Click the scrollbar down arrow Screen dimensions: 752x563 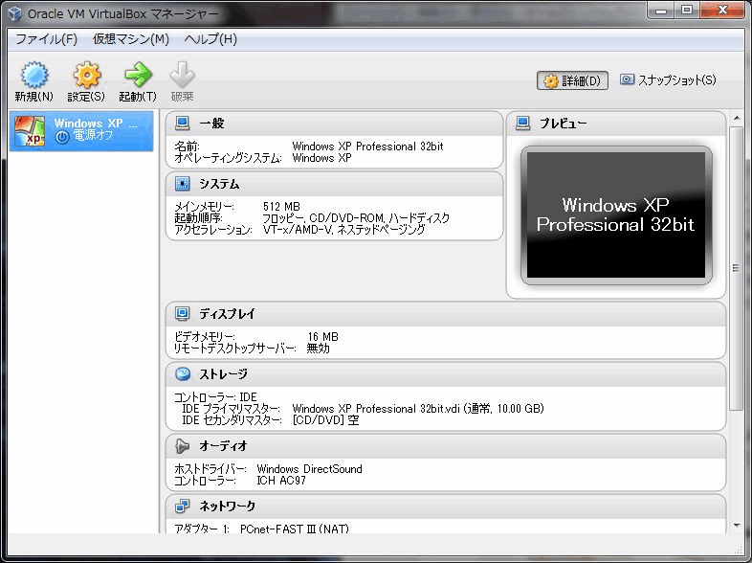[737, 526]
